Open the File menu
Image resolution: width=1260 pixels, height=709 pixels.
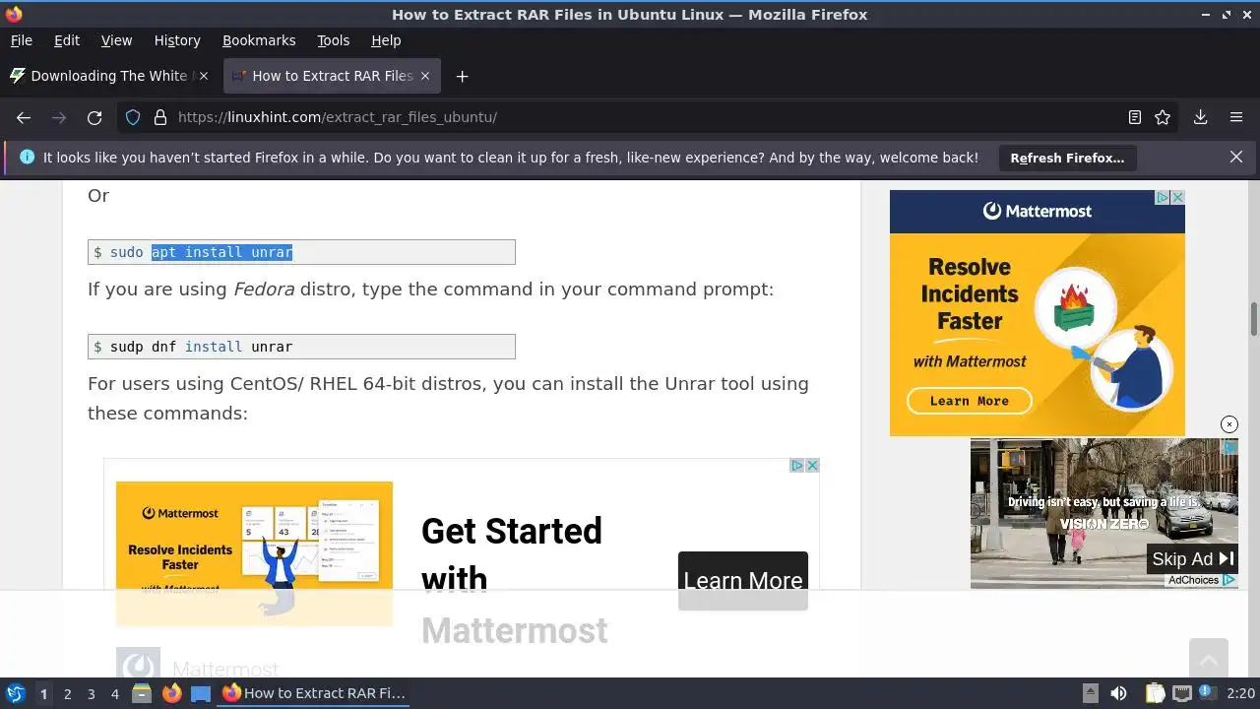21,40
